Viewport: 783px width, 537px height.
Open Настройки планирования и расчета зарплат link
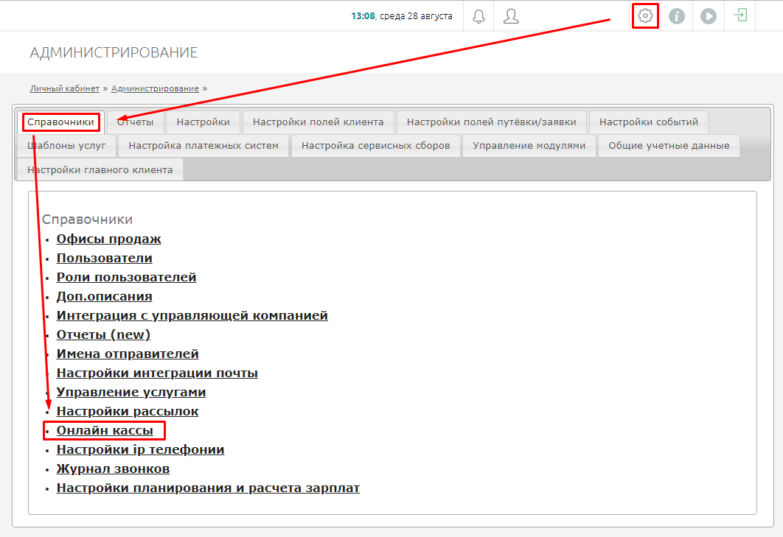click(x=208, y=488)
